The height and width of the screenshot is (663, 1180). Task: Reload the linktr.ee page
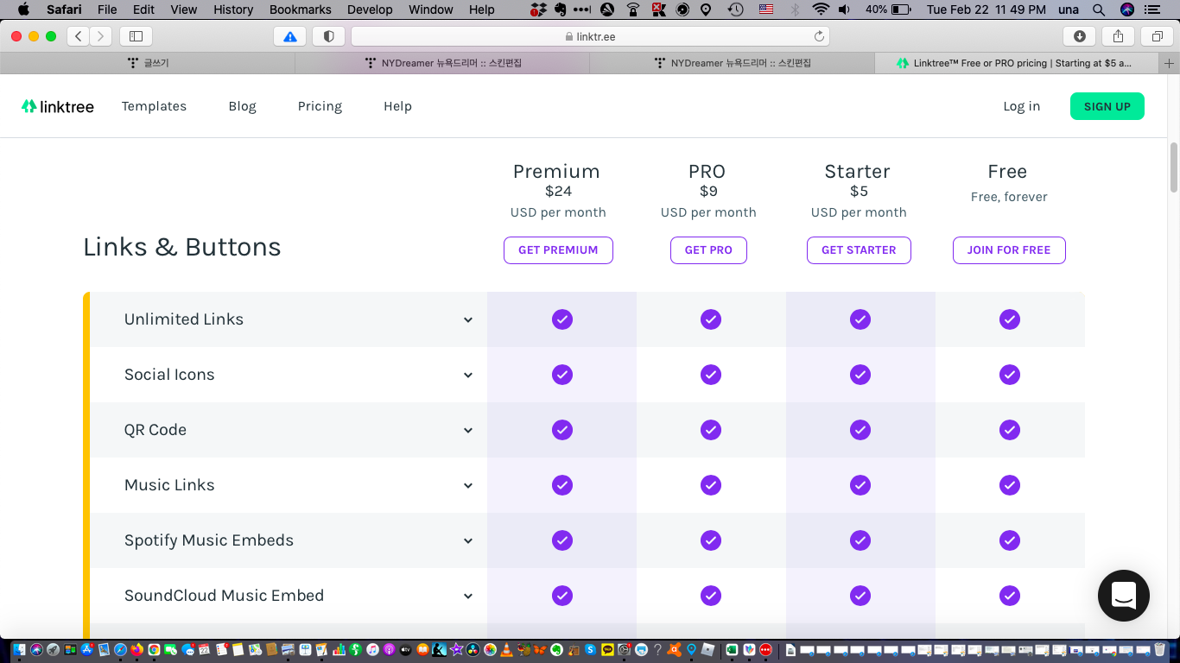pos(819,36)
